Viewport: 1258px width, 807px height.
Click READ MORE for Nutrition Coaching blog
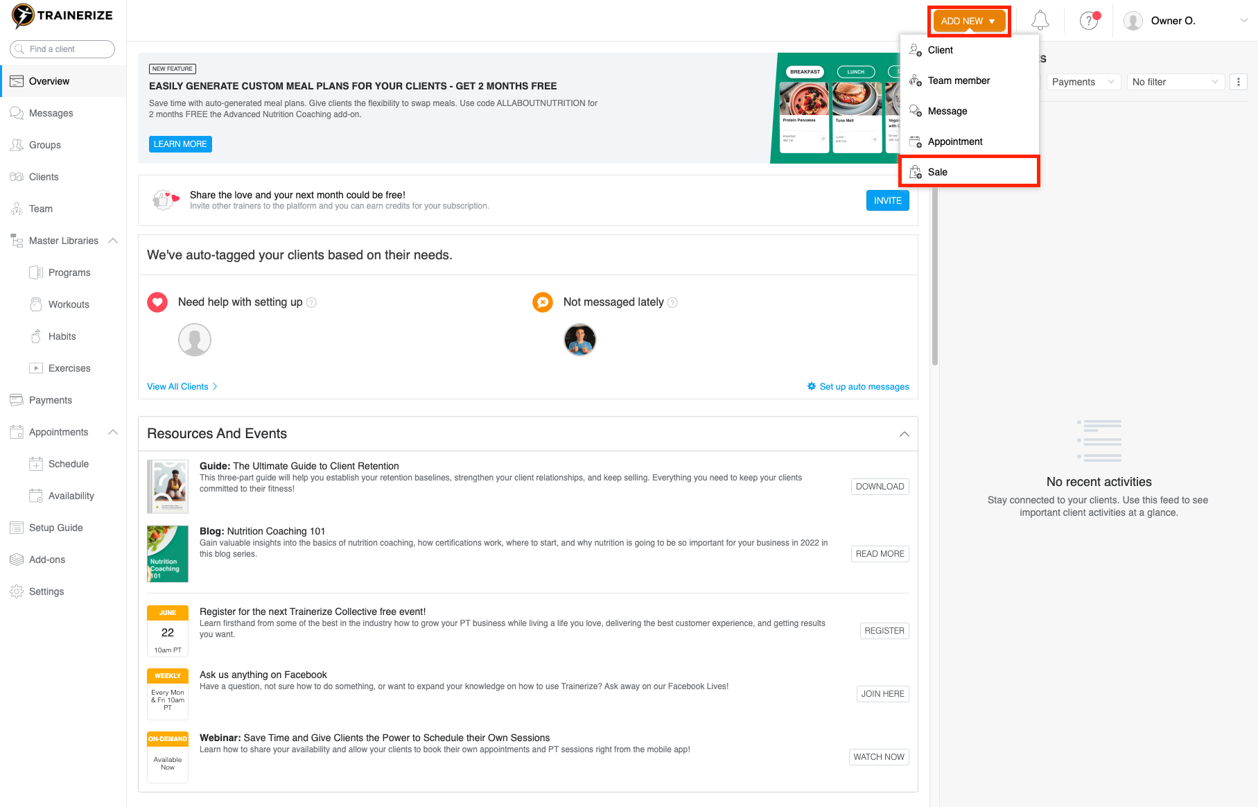click(x=880, y=554)
